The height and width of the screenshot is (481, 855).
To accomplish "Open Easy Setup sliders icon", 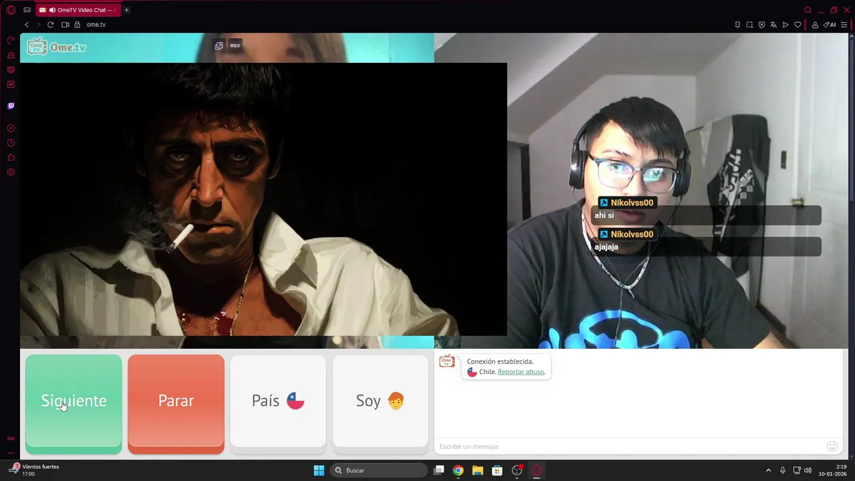I will 844,25.
